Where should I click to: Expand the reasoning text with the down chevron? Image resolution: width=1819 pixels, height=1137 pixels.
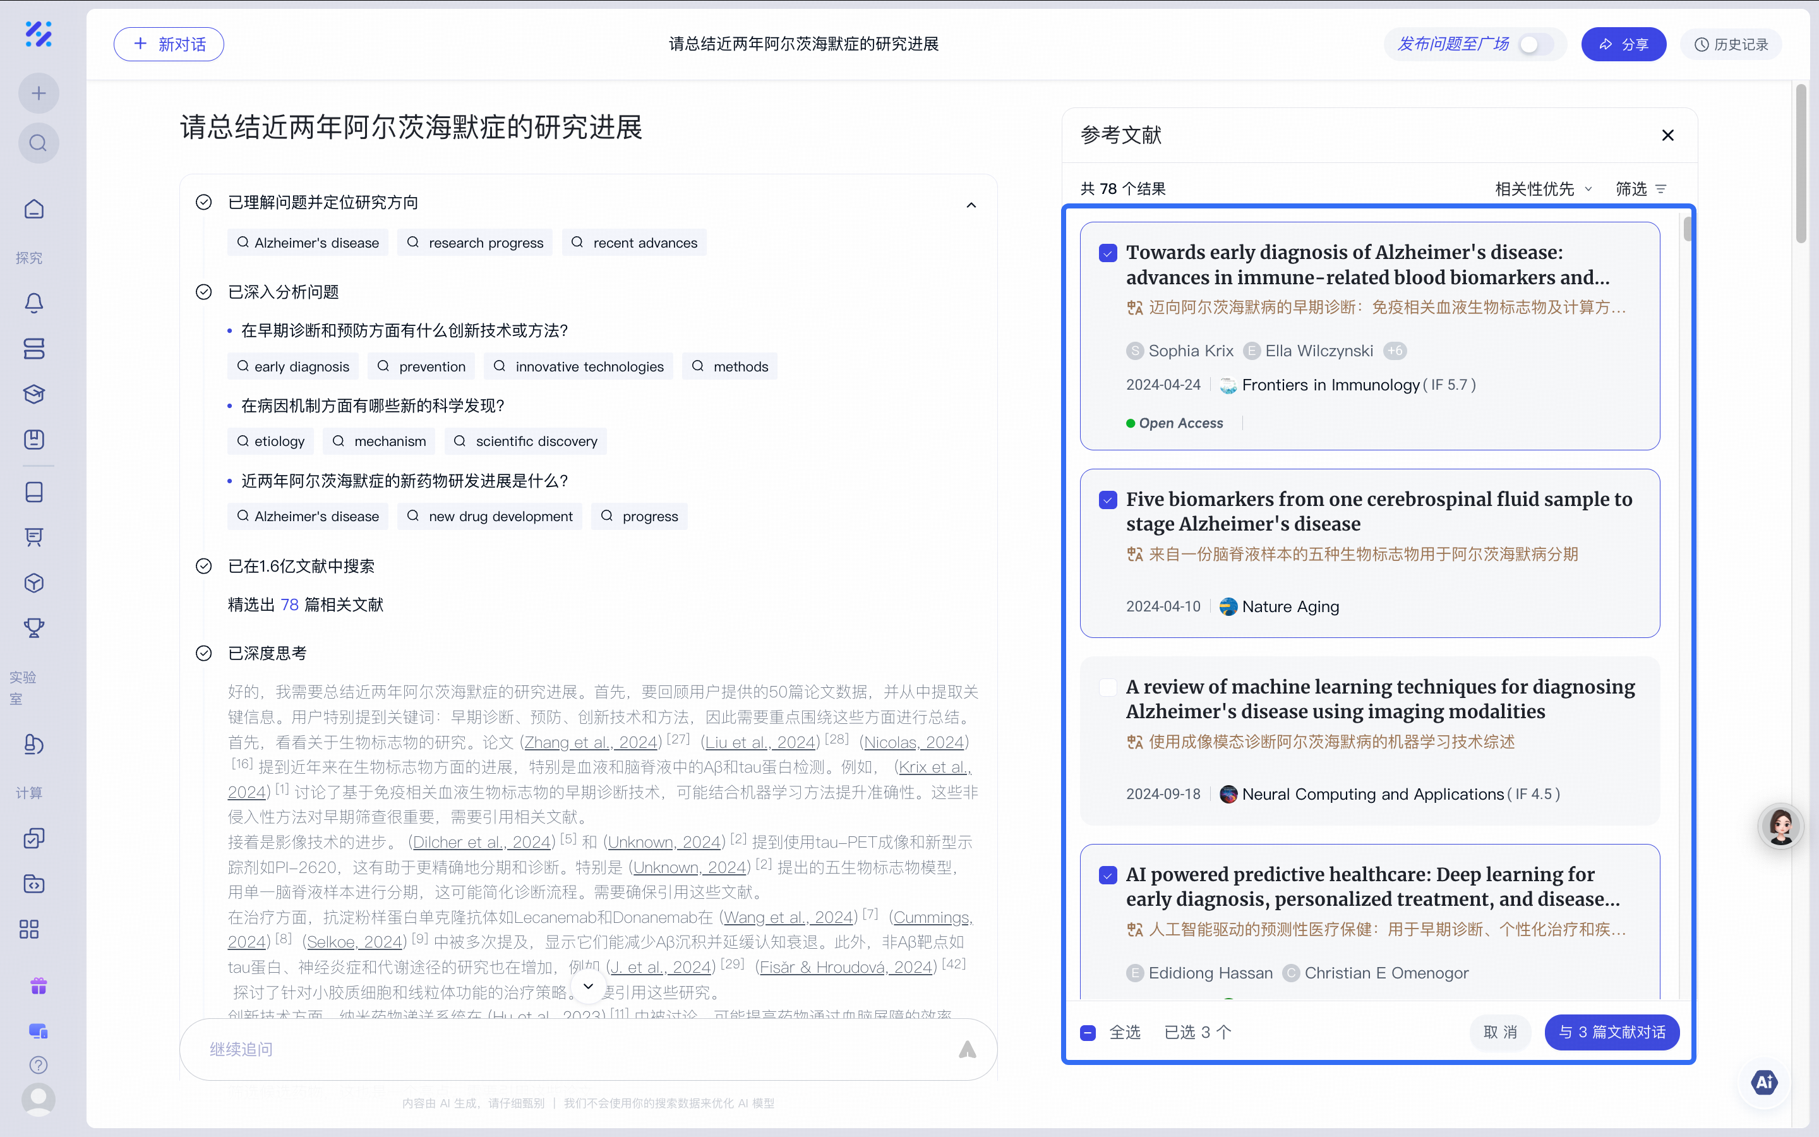point(589,986)
